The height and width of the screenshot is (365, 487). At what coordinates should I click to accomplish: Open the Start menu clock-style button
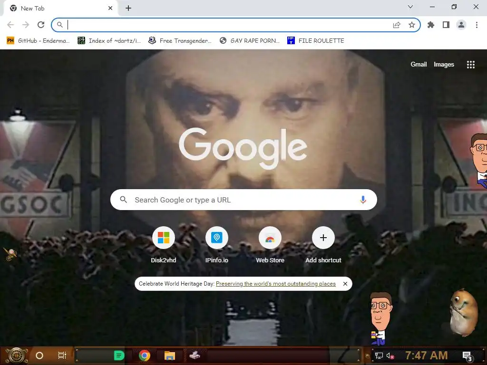pyautogui.click(x=17, y=355)
